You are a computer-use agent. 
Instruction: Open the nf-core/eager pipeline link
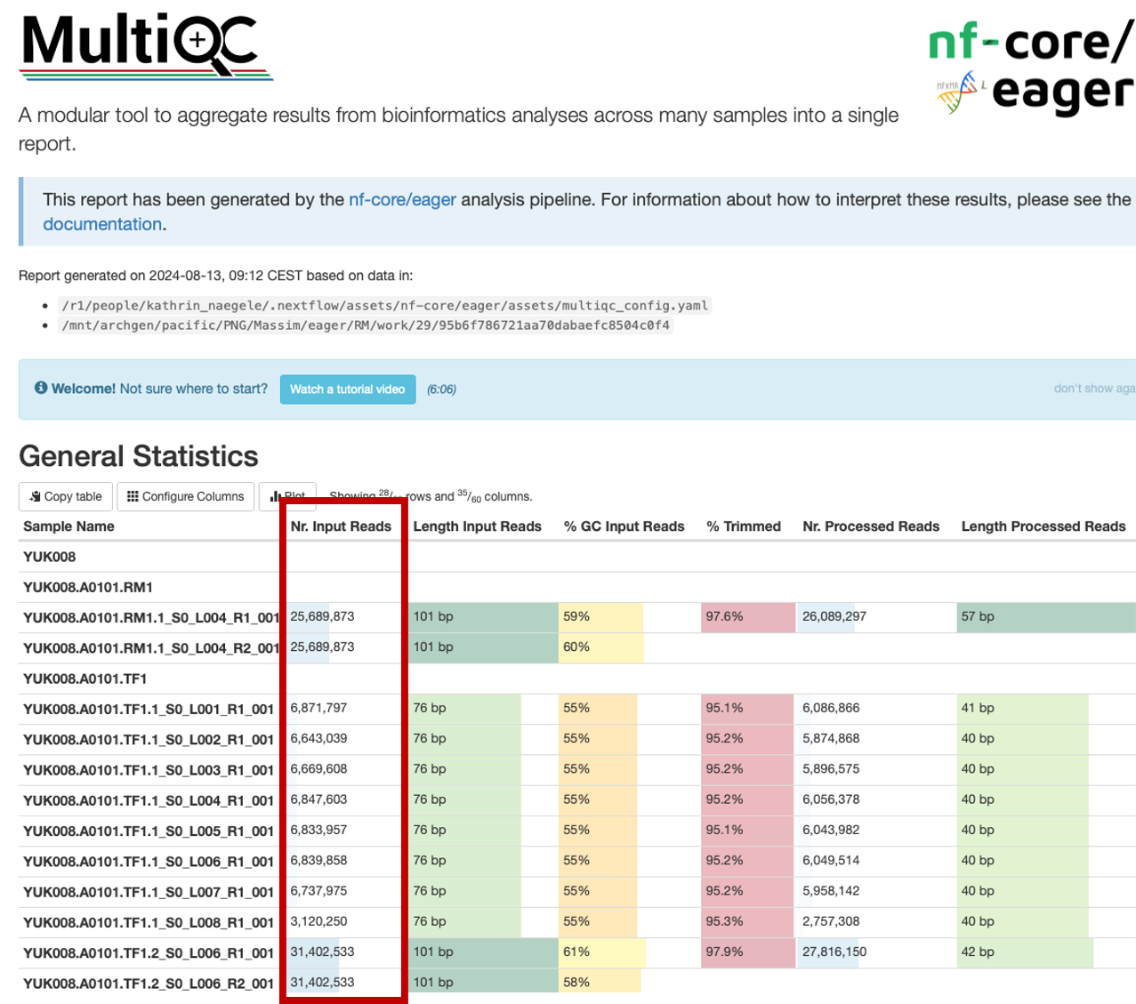tap(402, 199)
